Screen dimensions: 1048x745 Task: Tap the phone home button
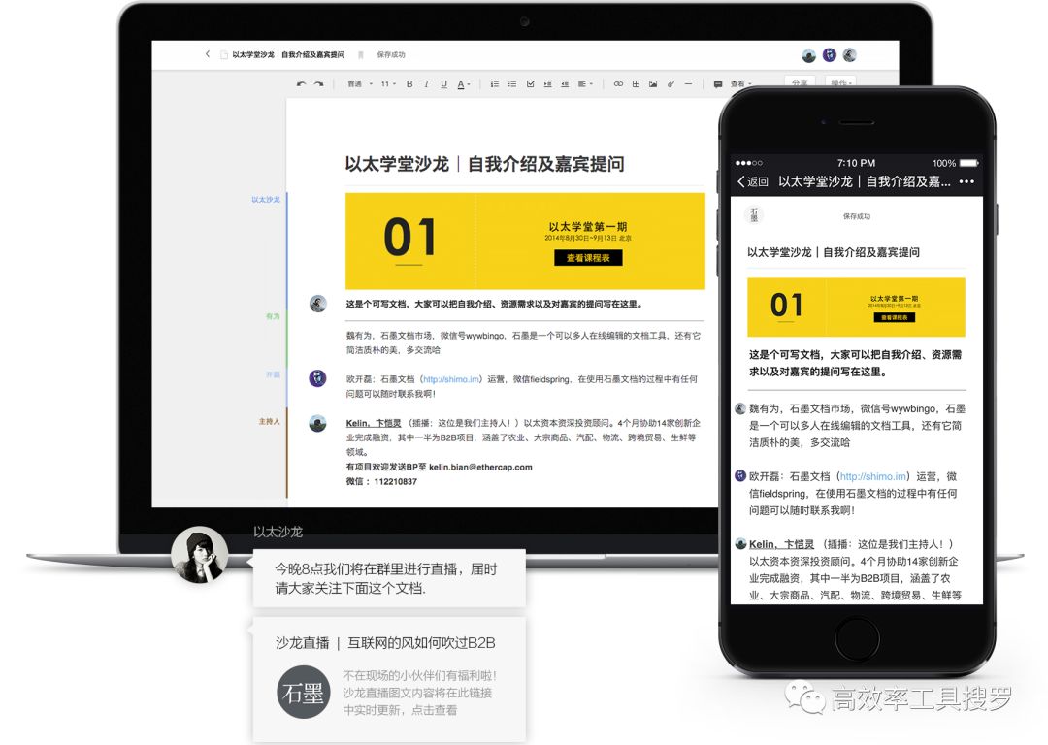pos(857,640)
